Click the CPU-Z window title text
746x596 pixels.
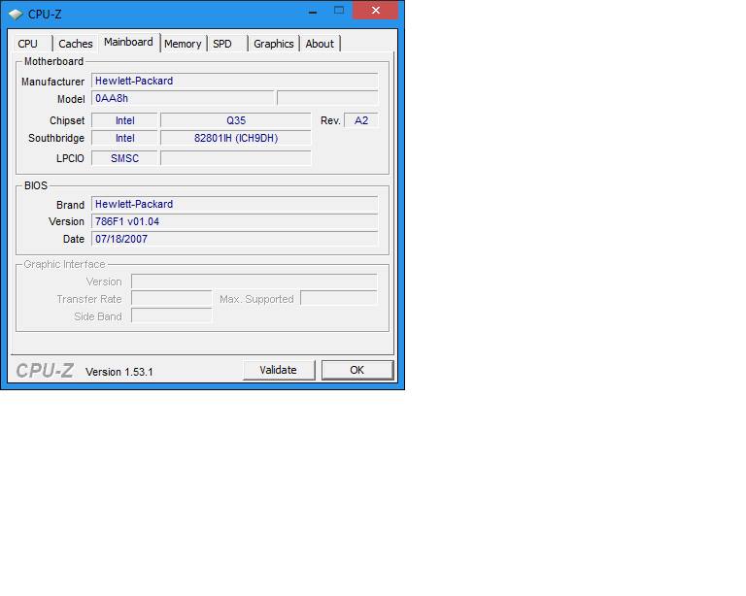click(x=45, y=15)
